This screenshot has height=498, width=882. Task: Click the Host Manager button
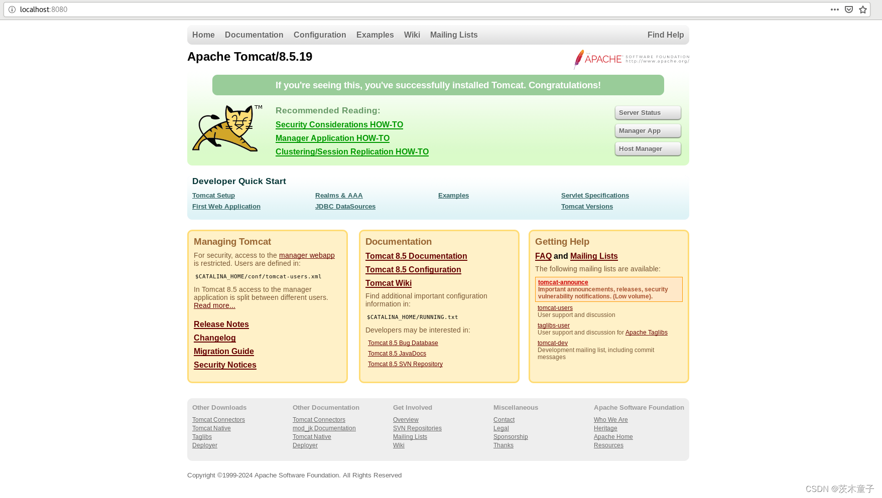tap(648, 149)
